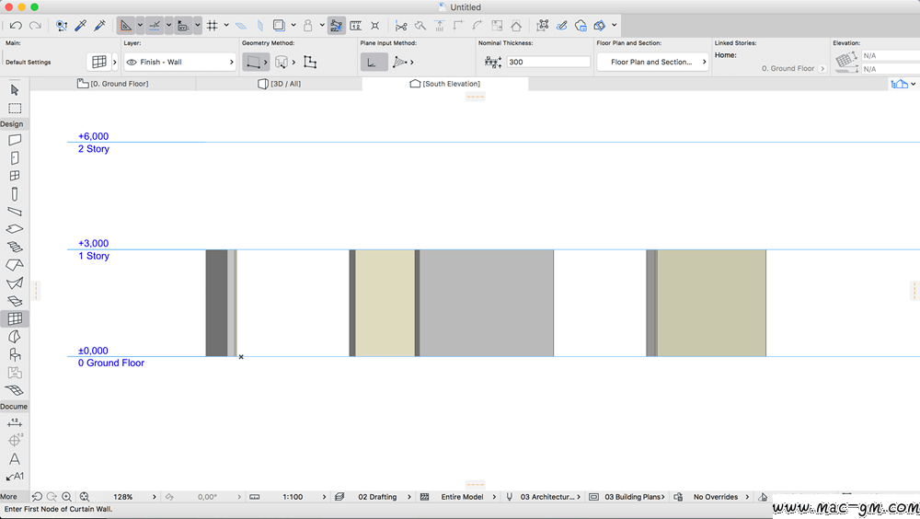
Task: Click the Zoom In magnifier at bottom
Action: pos(67,497)
